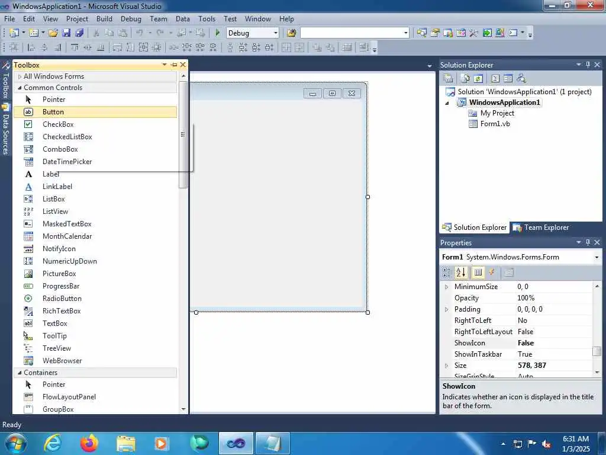Start debugging with the green play icon

coord(218,33)
